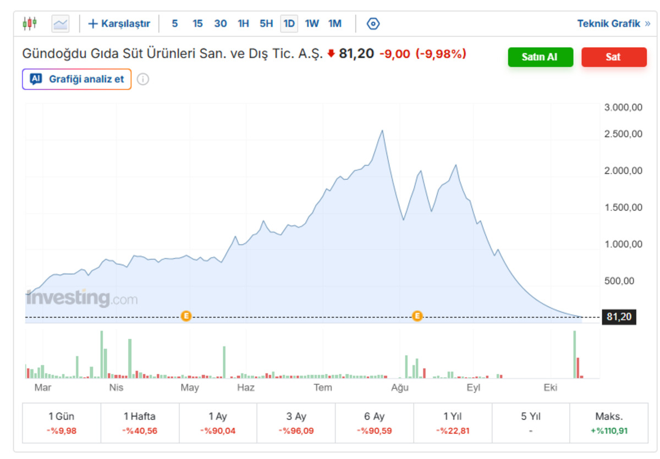Image resolution: width=660 pixels, height=459 pixels.
Task: Select the 1D interval
Action: pos(289,24)
